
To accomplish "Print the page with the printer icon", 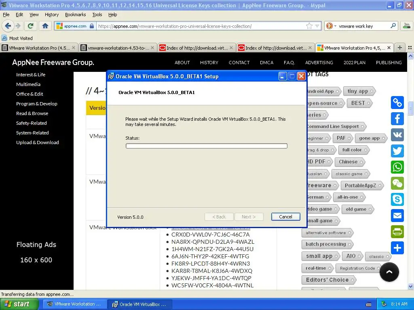I will (397, 232).
